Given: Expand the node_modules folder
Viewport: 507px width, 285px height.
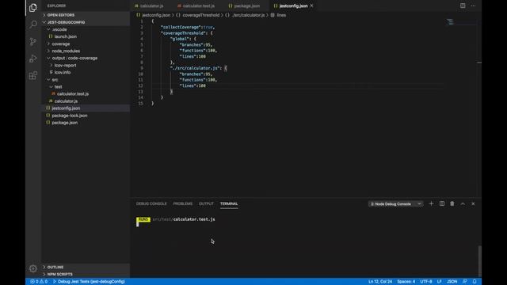Looking at the screenshot, I should tap(86, 51).
